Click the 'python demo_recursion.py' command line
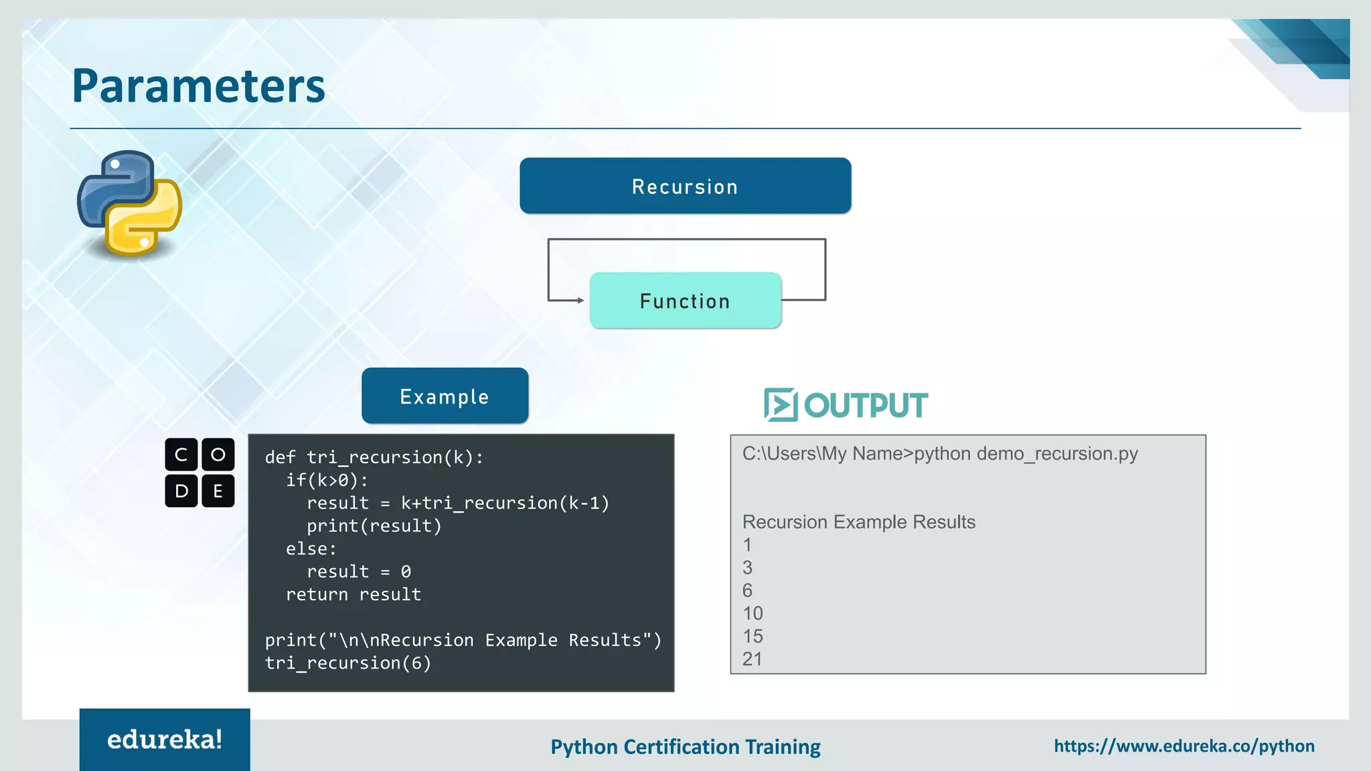 (941, 454)
